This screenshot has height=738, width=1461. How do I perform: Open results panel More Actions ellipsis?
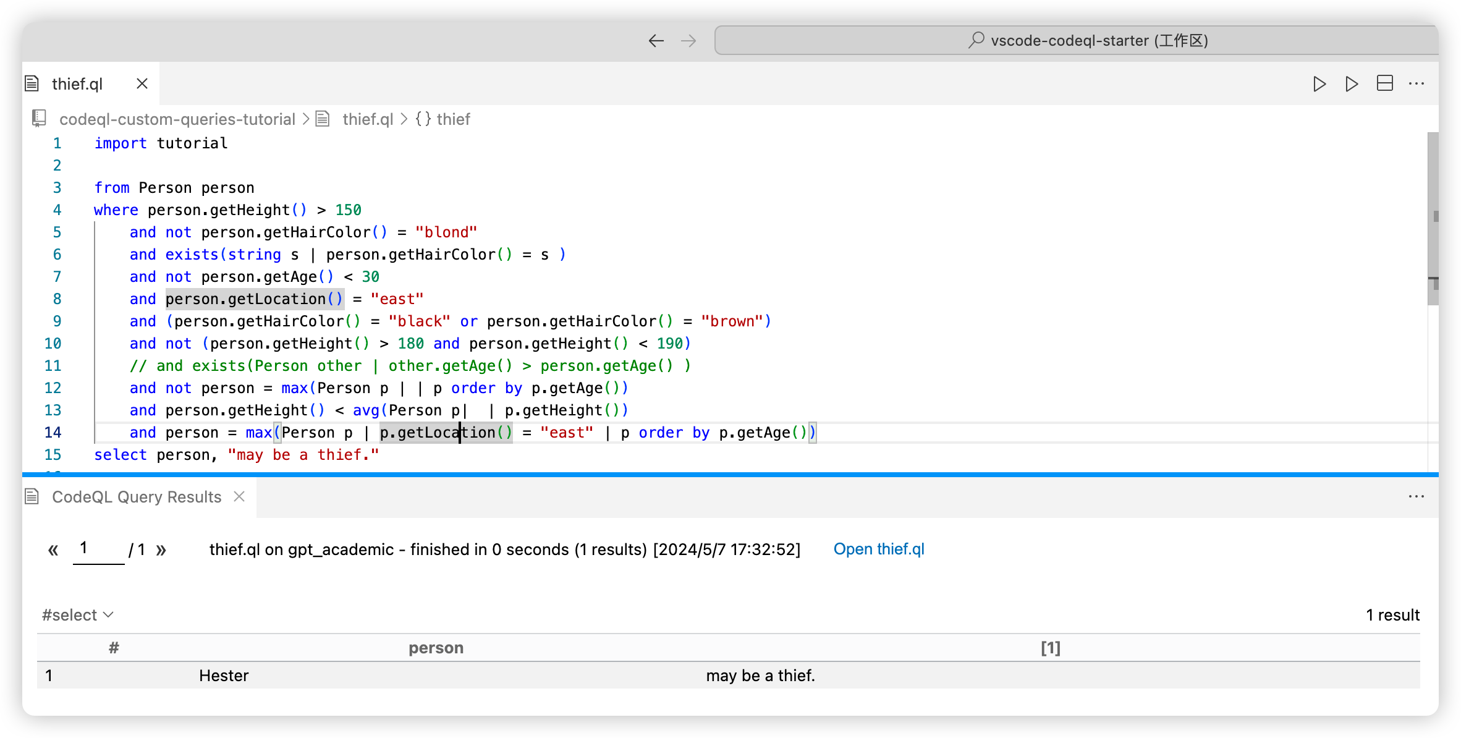[x=1416, y=496]
